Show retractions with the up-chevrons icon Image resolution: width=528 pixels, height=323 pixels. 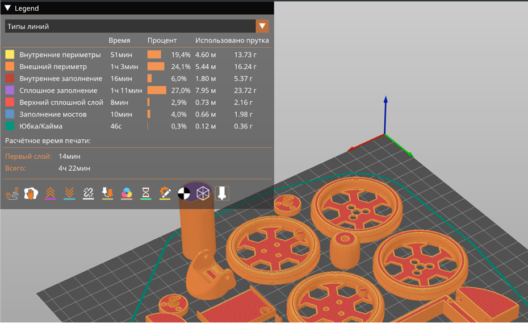click(50, 193)
